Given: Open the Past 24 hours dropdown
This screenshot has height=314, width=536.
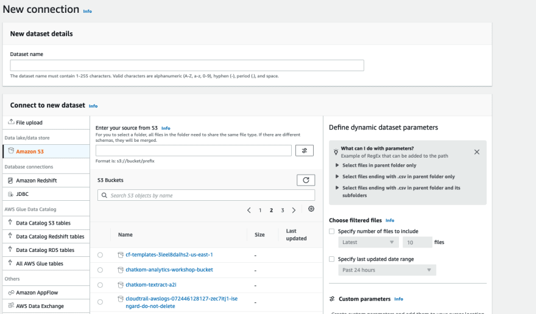Looking at the screenshot, I should 387,270.
